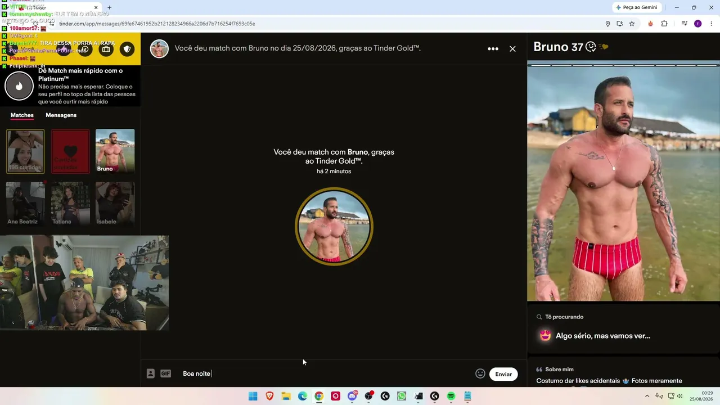Open the sticker picker in message bar

151,373
